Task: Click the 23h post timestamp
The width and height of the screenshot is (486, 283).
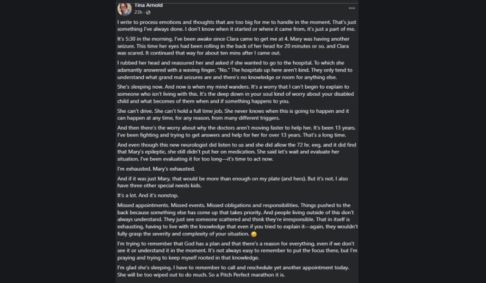Action: [138, 12]
